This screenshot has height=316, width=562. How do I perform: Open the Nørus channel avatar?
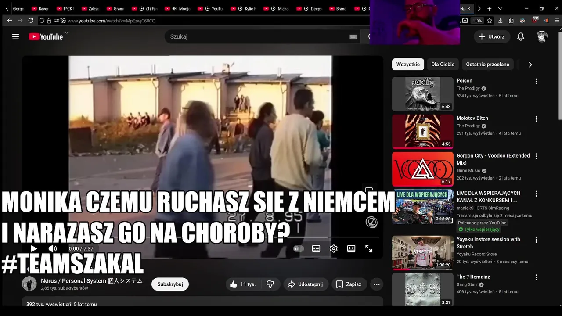(x=29, y=284)
